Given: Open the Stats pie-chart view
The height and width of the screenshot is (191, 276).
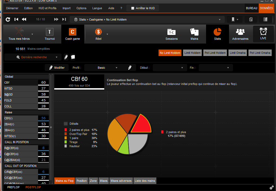Looking at the screenshot, I should coord(217,34).
